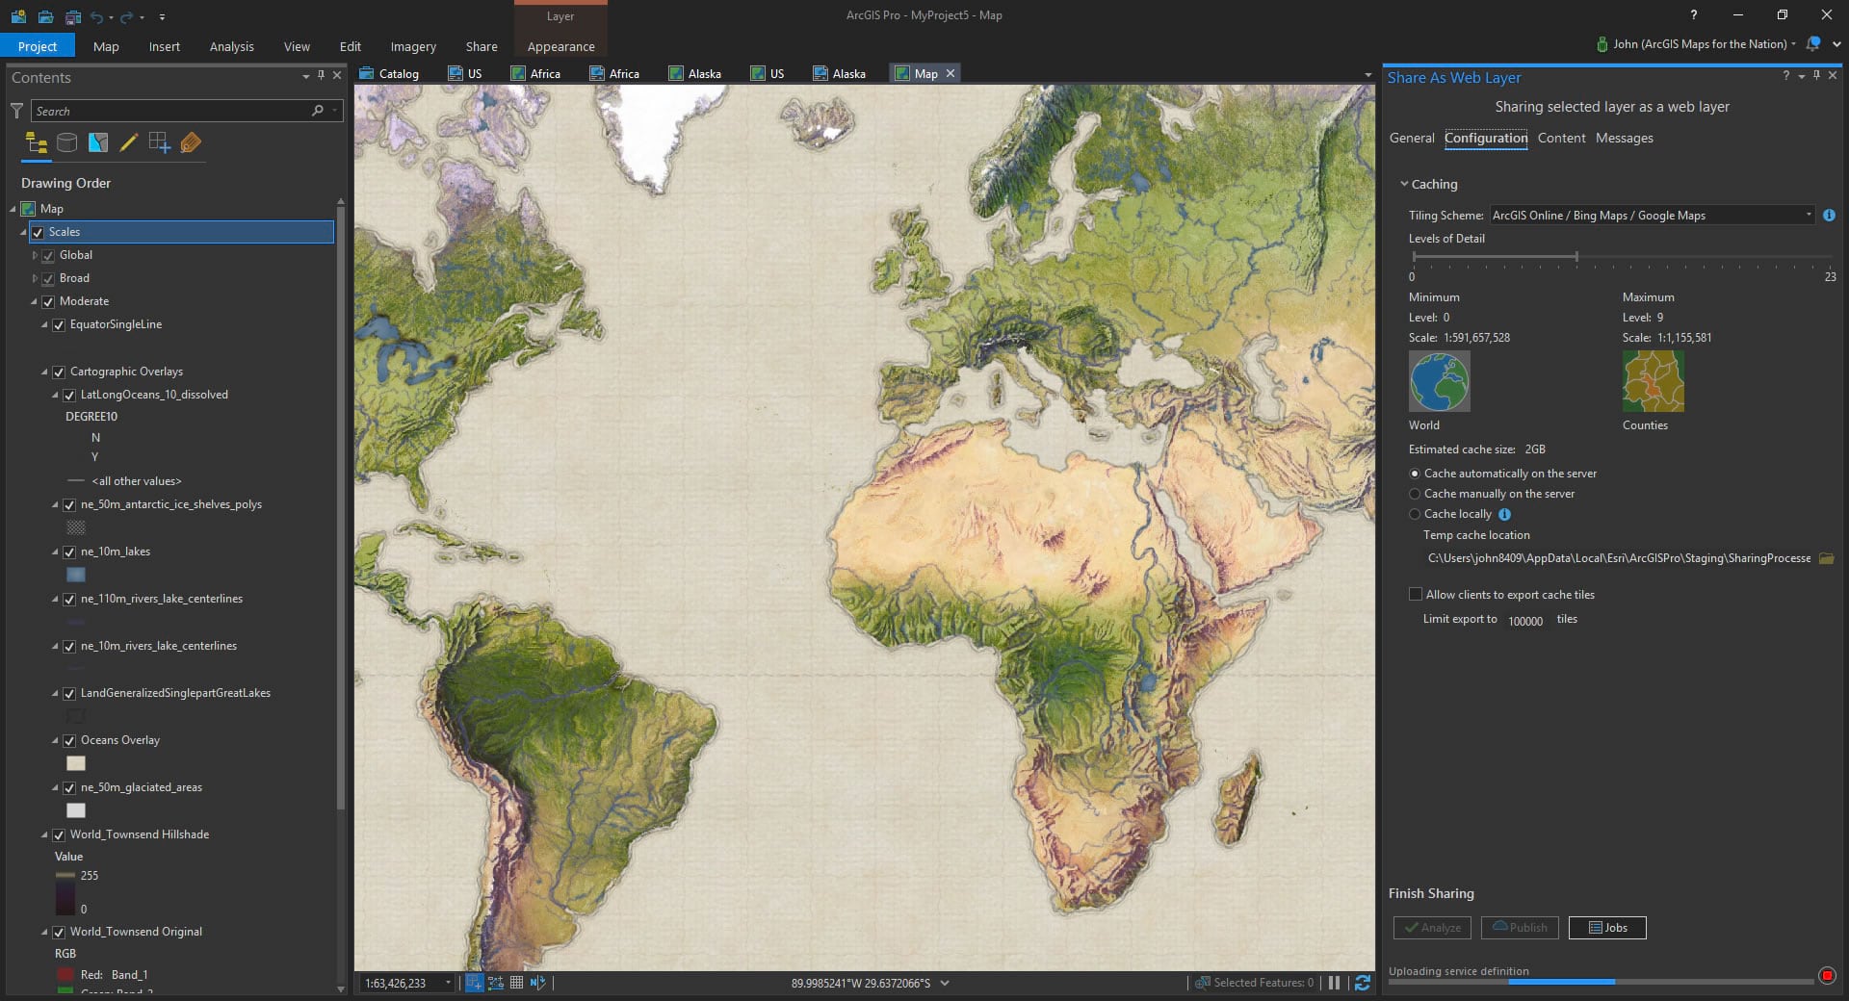
Task: Open the Analysis ribbon tab
Action: 231,46
